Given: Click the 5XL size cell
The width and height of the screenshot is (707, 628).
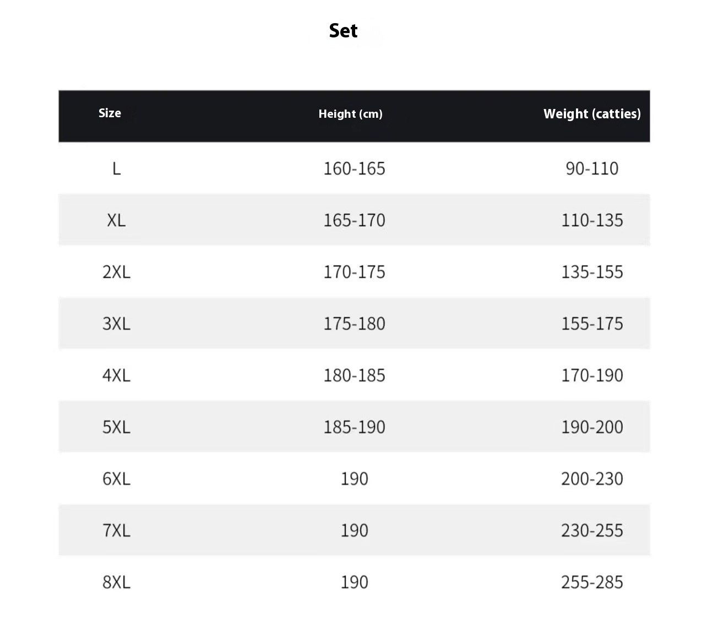Looking at the screenshot, I should click(x=116, y=427).
